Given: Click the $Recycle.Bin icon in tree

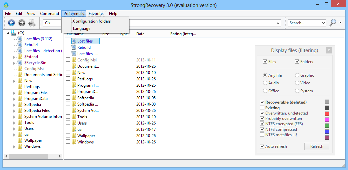Looking at the screenshot, I should (20, 63).
